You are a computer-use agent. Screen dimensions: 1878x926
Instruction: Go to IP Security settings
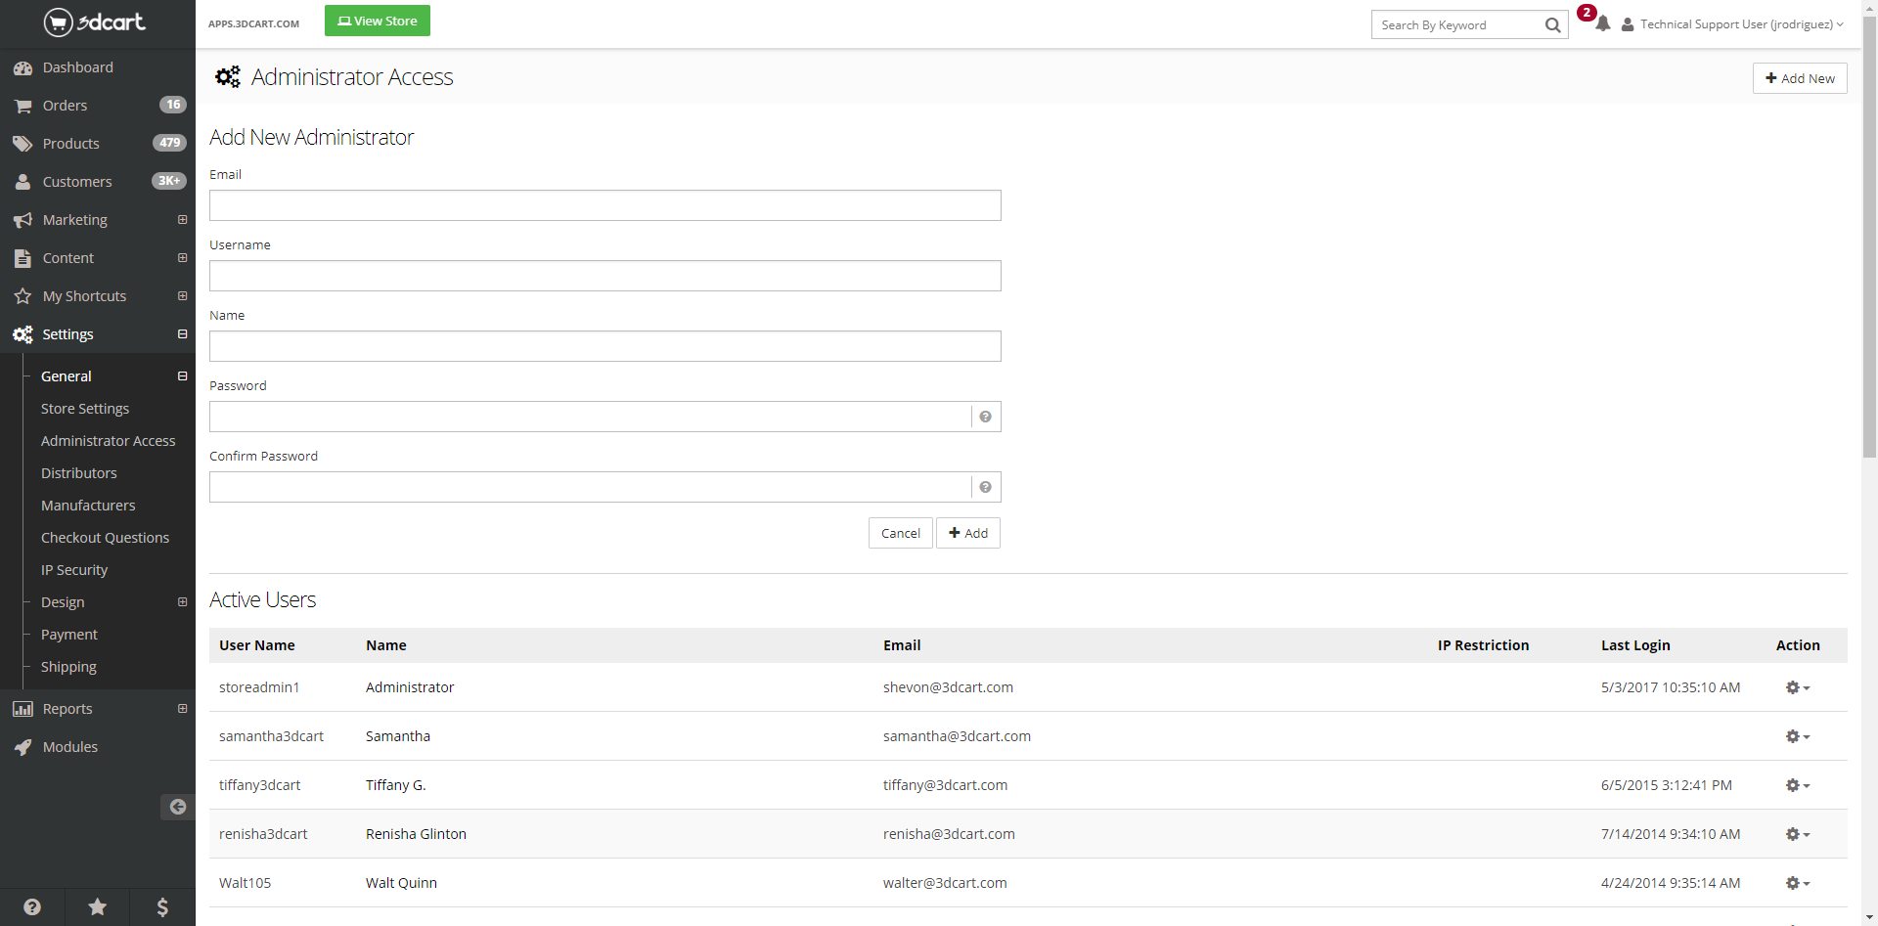coord(74,570)
